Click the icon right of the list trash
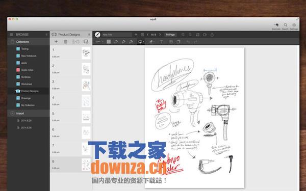Viewport: 306px width, 191px height. [x=75, y=42]
